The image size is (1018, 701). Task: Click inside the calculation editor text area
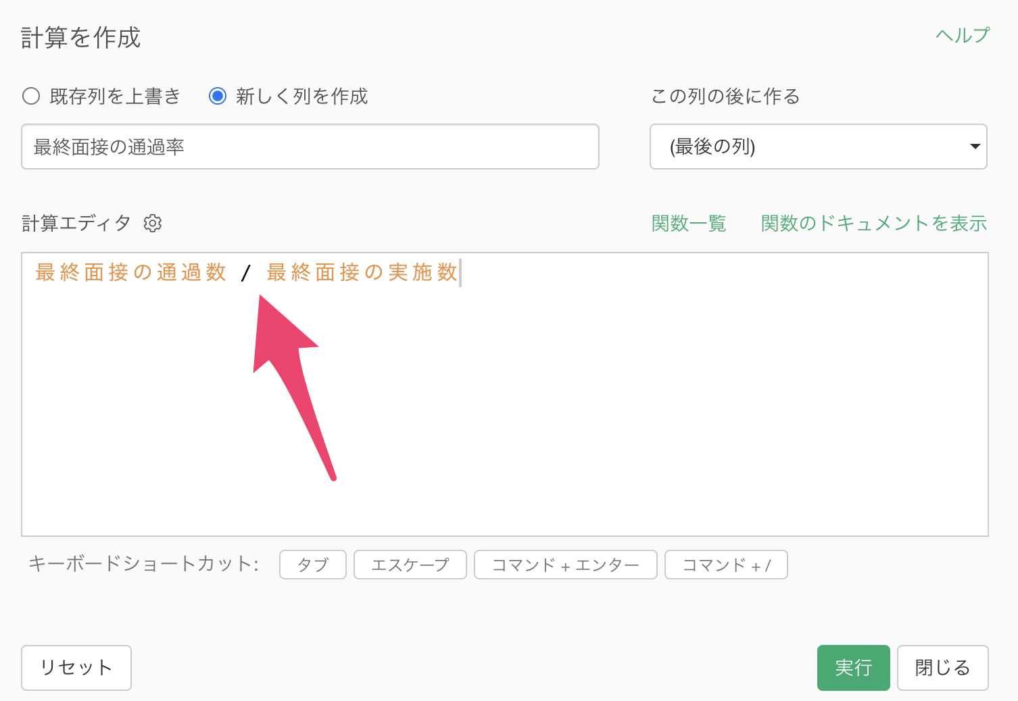tap(505, 394)
